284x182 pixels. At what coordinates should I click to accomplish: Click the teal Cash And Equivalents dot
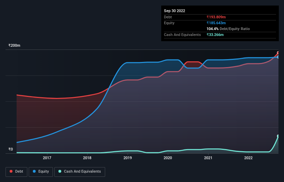pyautogui.click(x=60, y=171)
